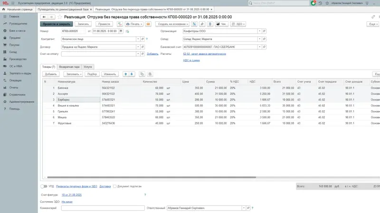Open the НДС в сумме link
The width and height of the screenshot is (380, 213).
tap(191, 60)
